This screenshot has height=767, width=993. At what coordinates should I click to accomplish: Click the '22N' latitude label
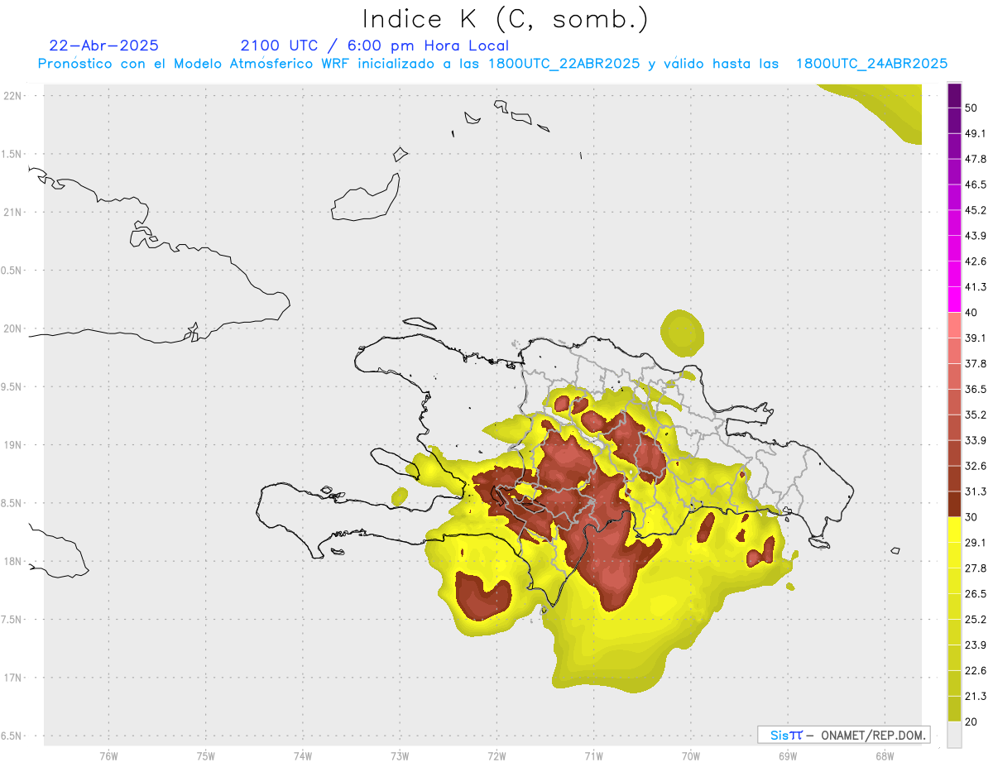13,95
